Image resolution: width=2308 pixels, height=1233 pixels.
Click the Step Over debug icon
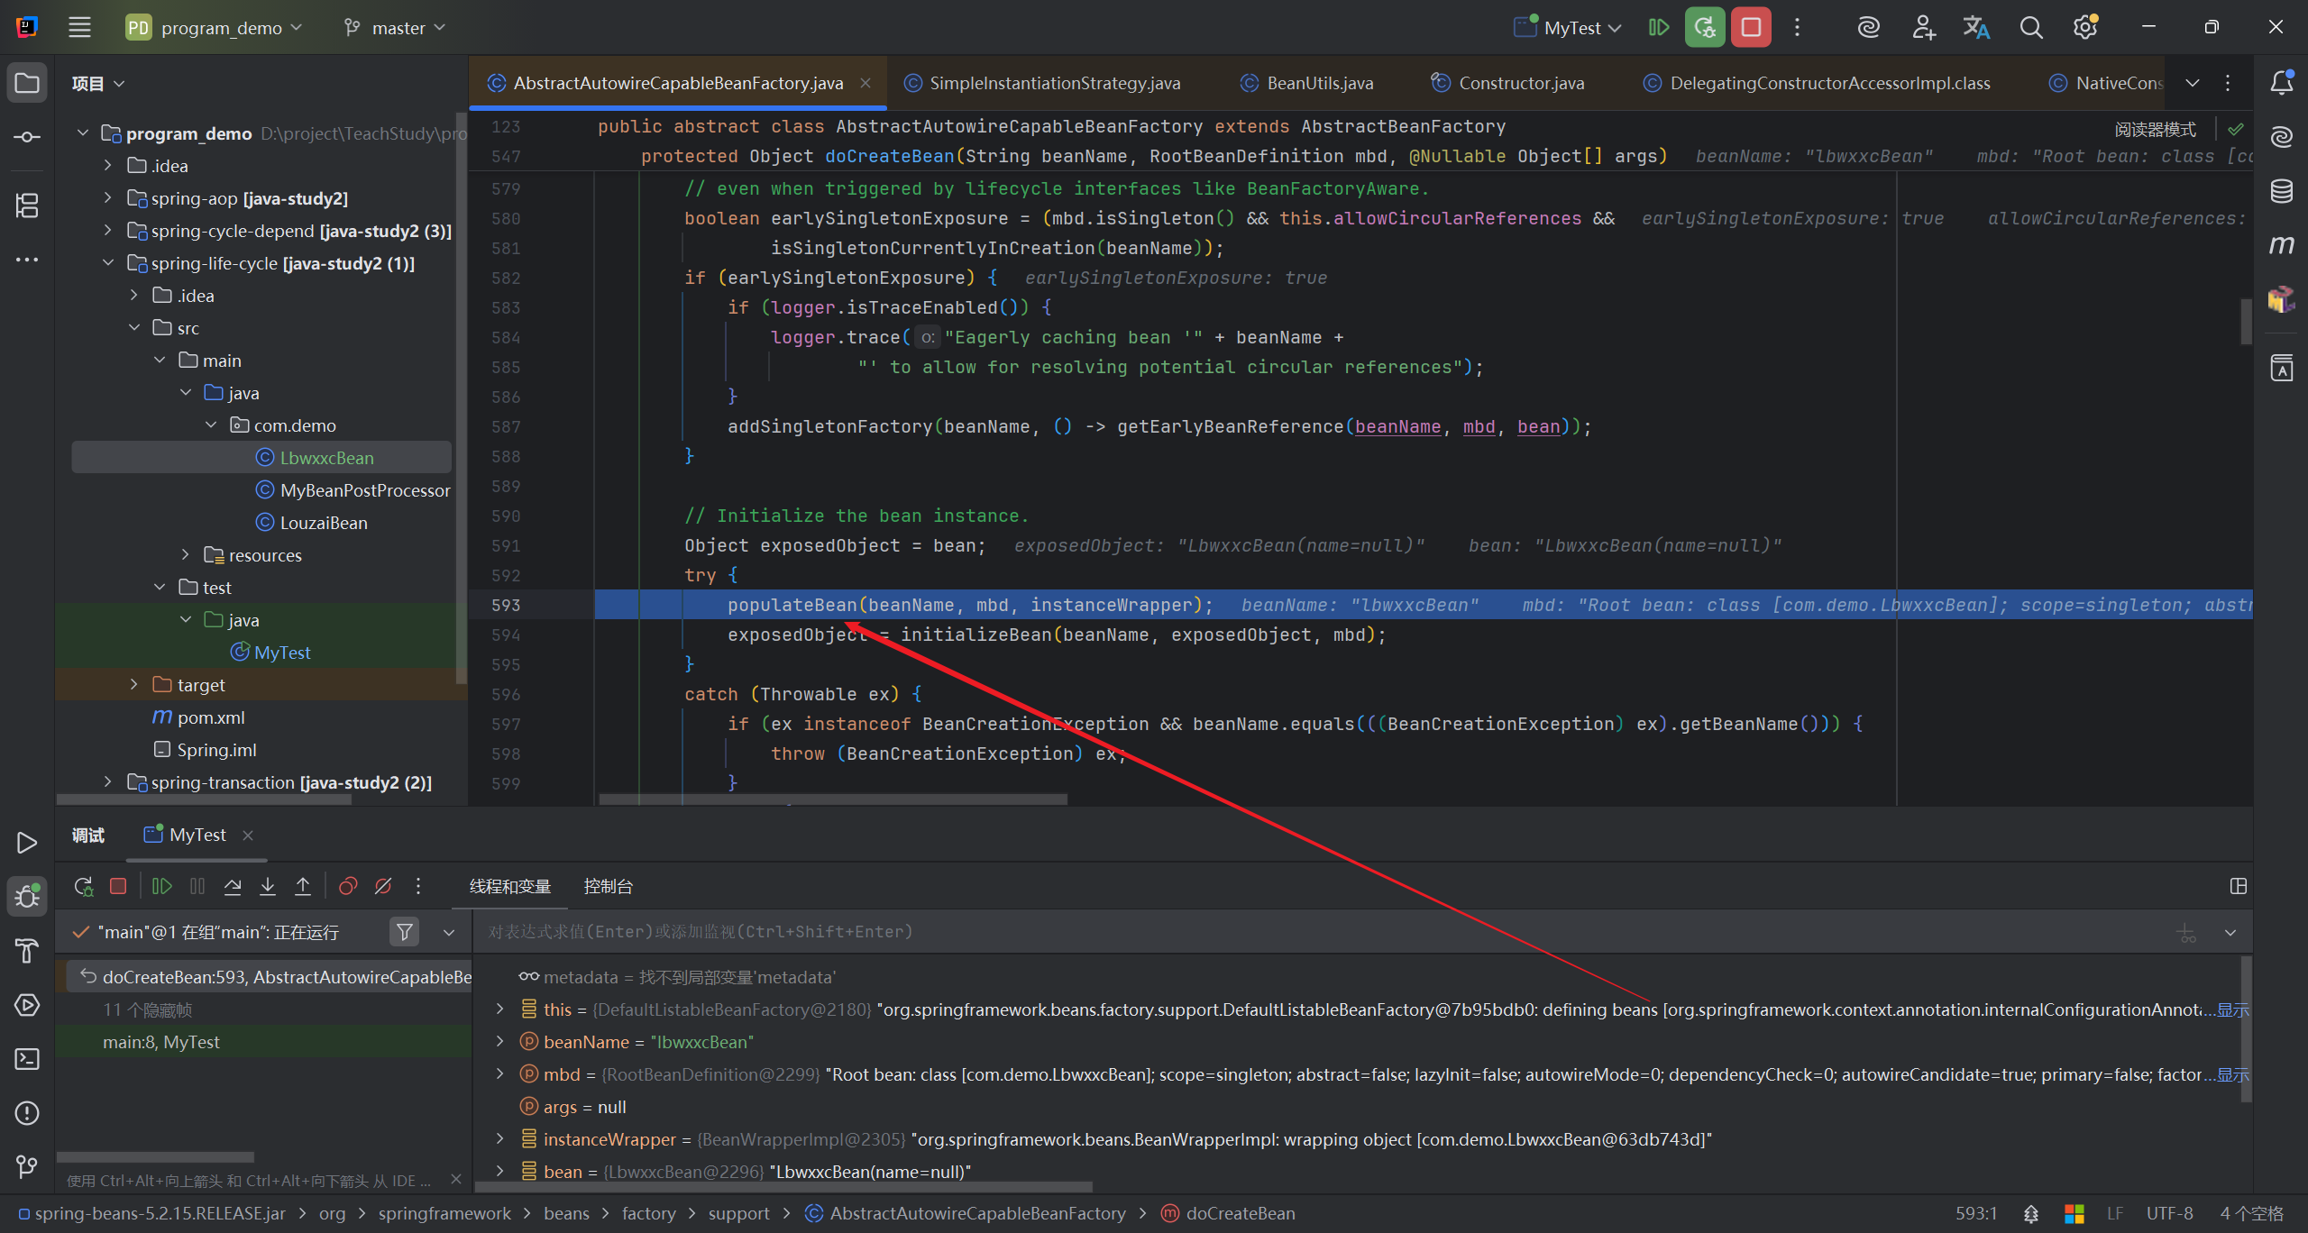tap(233, 886)
